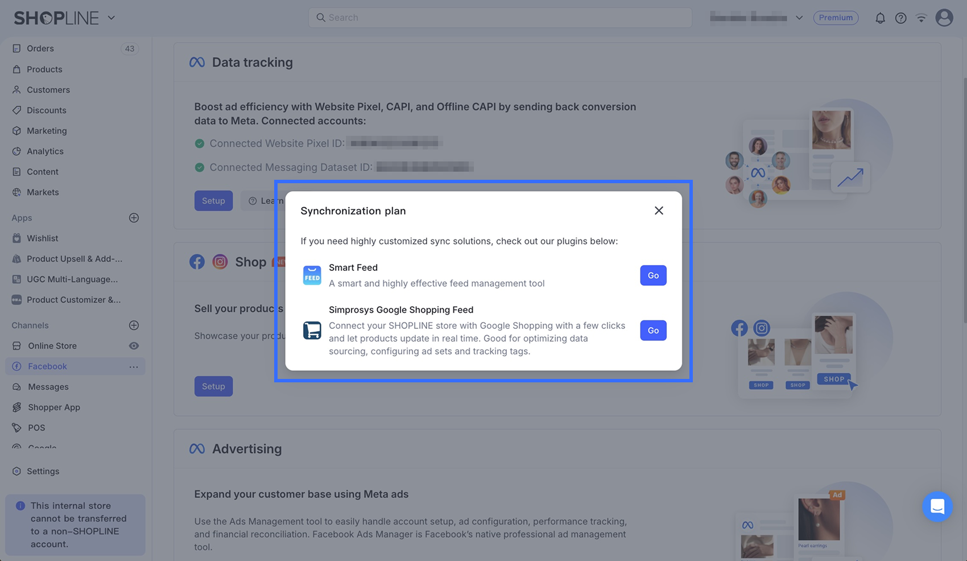Open the help center icon
The height and width of the screenshot is (561, 967).
pos(900,18)
